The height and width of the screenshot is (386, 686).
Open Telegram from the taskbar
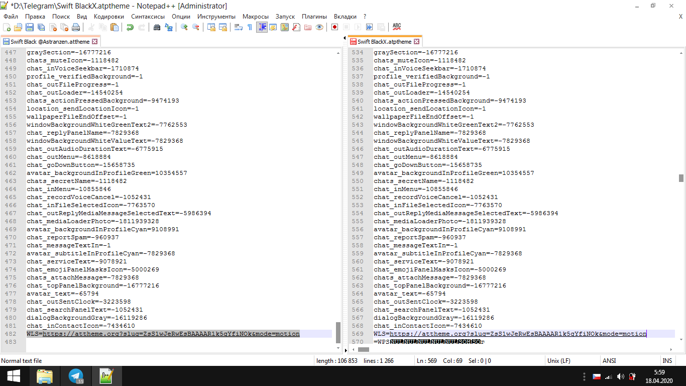pyautogui.click(x=76, y=376)
